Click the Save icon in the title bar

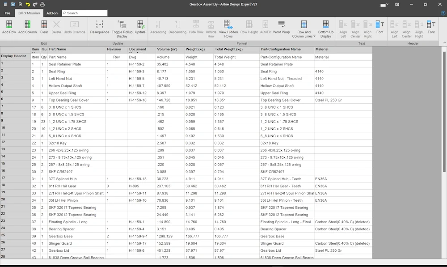pyautogui.click(x=13, y=4)
